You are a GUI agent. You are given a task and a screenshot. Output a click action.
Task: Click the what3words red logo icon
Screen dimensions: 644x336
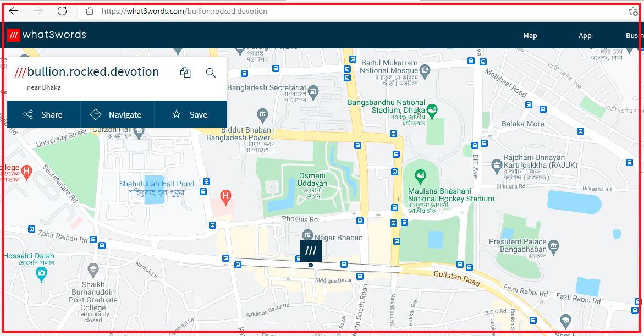click(x=14, y=35)
